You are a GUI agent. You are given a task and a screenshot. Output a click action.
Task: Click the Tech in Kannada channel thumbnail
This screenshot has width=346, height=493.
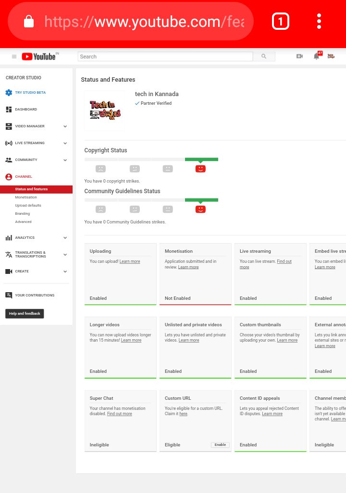tap(105, 111)
